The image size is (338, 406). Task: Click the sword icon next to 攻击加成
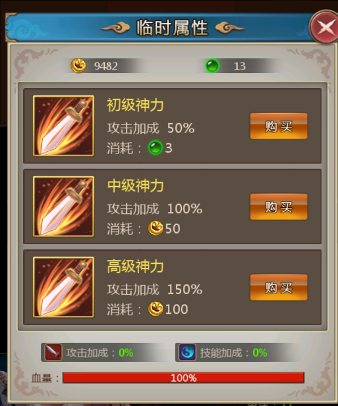click(53, 353)
